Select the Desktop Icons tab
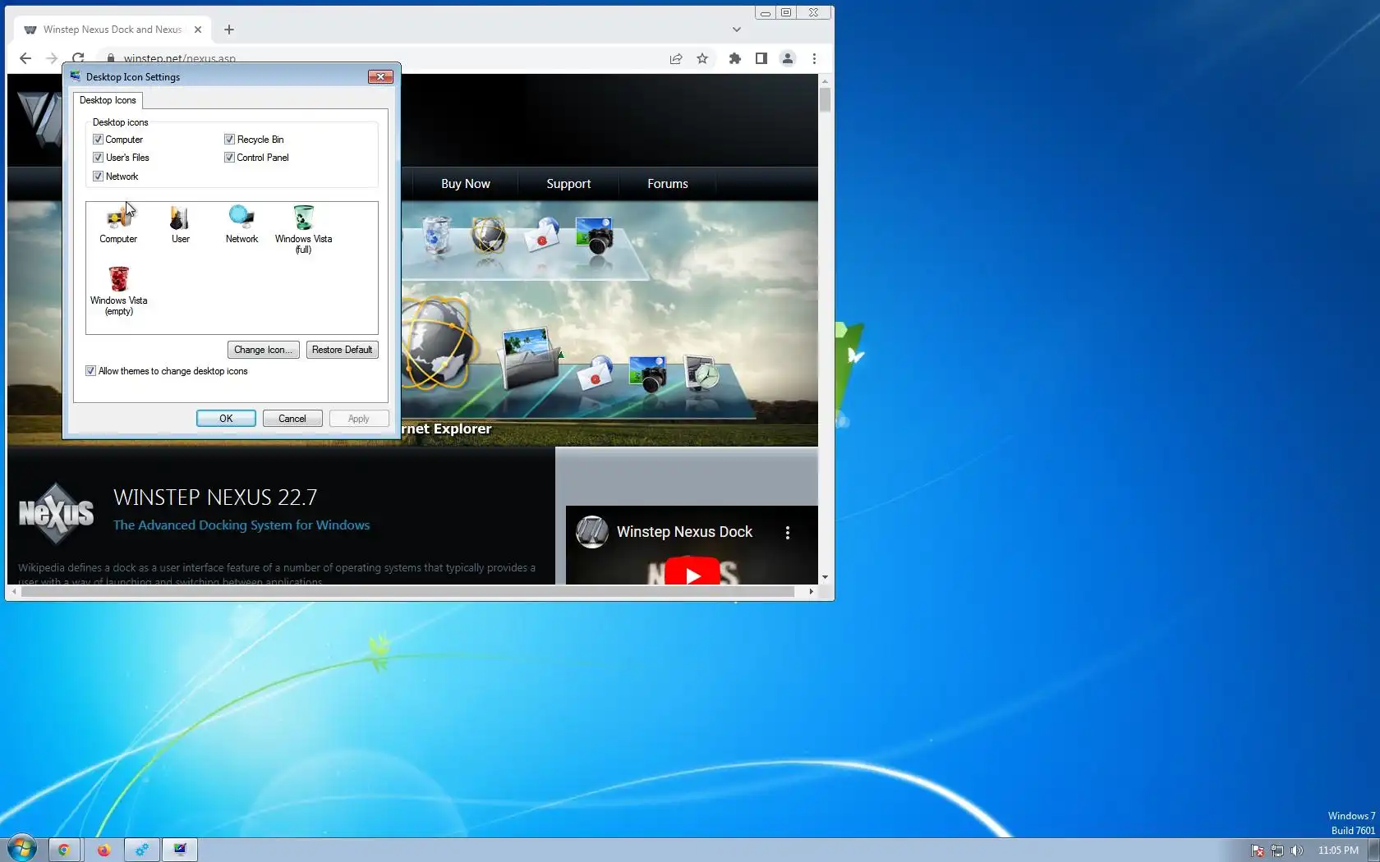The width and height of the screenshot is (1380, 862). pyautogui.click(x=108, y=100)
